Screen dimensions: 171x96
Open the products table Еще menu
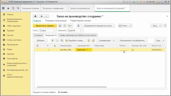tap(160, 41)
